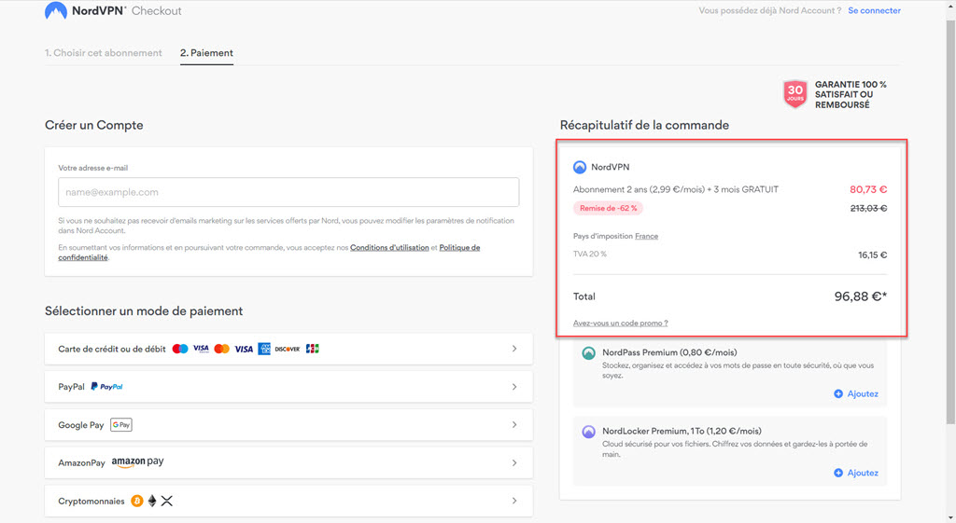Click the 30 jours guarantee shield badge
The width and height of the screenshot is (956, 523).
click(x=795, y=94)
